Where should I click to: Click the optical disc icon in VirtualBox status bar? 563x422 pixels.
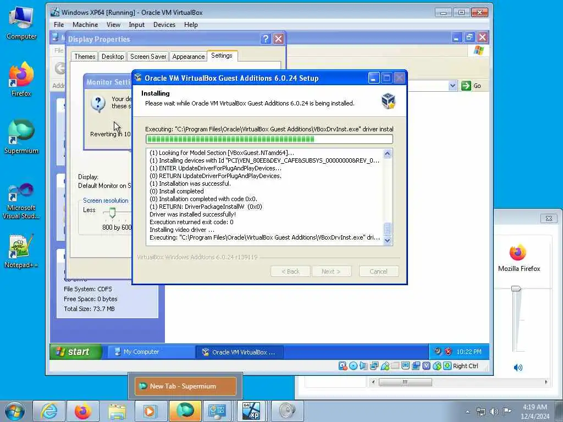click(353, 365)
